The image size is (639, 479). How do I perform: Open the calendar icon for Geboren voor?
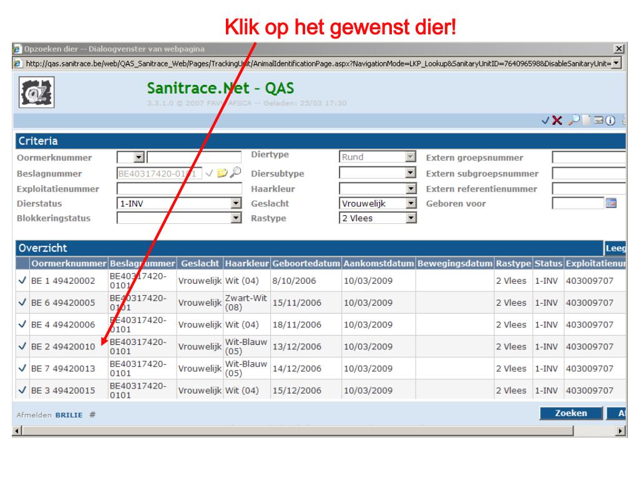[x=611, y=203]
